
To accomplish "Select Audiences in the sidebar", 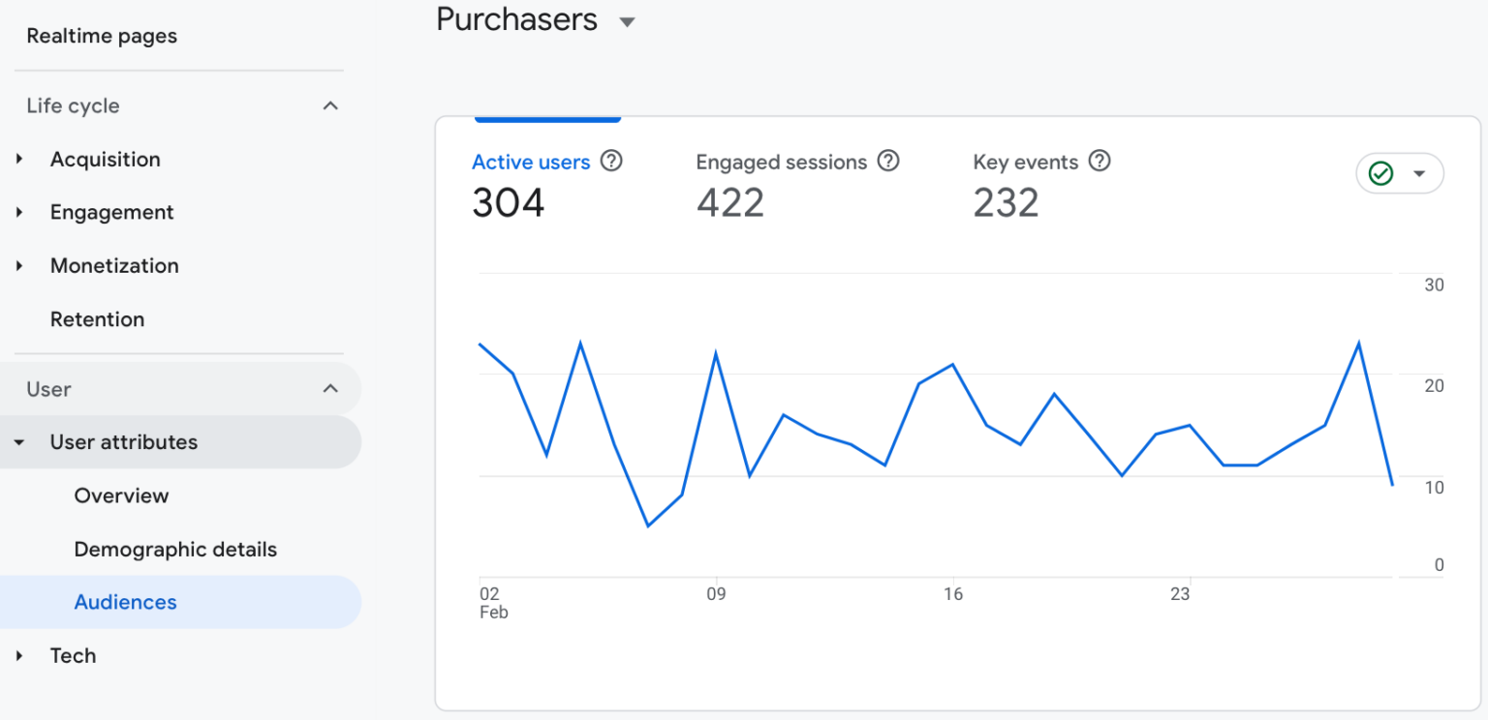I will (125, 602).
